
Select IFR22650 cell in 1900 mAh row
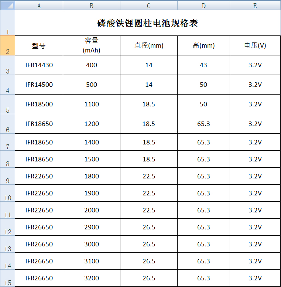click(x=39, y=193)
